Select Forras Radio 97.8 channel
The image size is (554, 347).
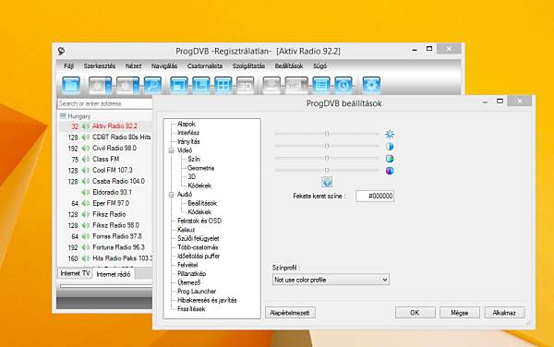pos(117,236)
